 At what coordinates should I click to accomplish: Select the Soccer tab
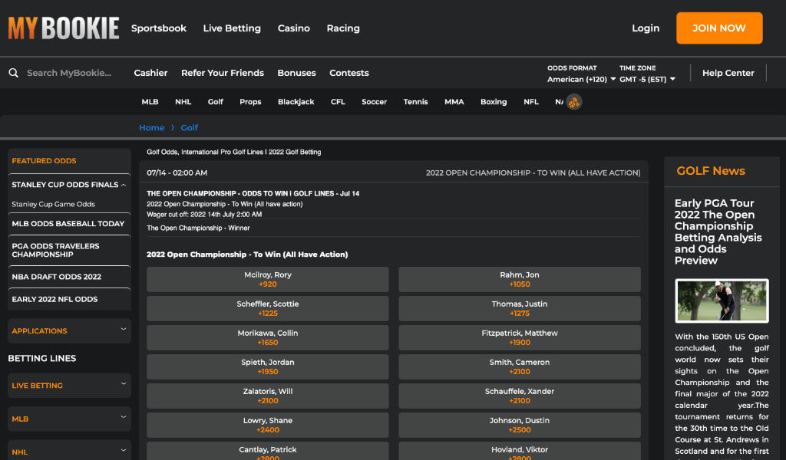coord(375,102)
